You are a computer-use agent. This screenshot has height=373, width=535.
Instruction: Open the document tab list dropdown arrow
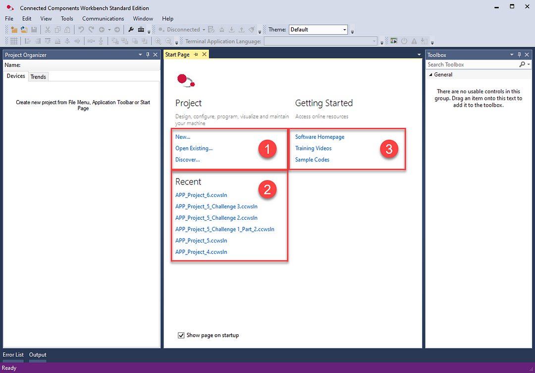click(x=419, y=55)
